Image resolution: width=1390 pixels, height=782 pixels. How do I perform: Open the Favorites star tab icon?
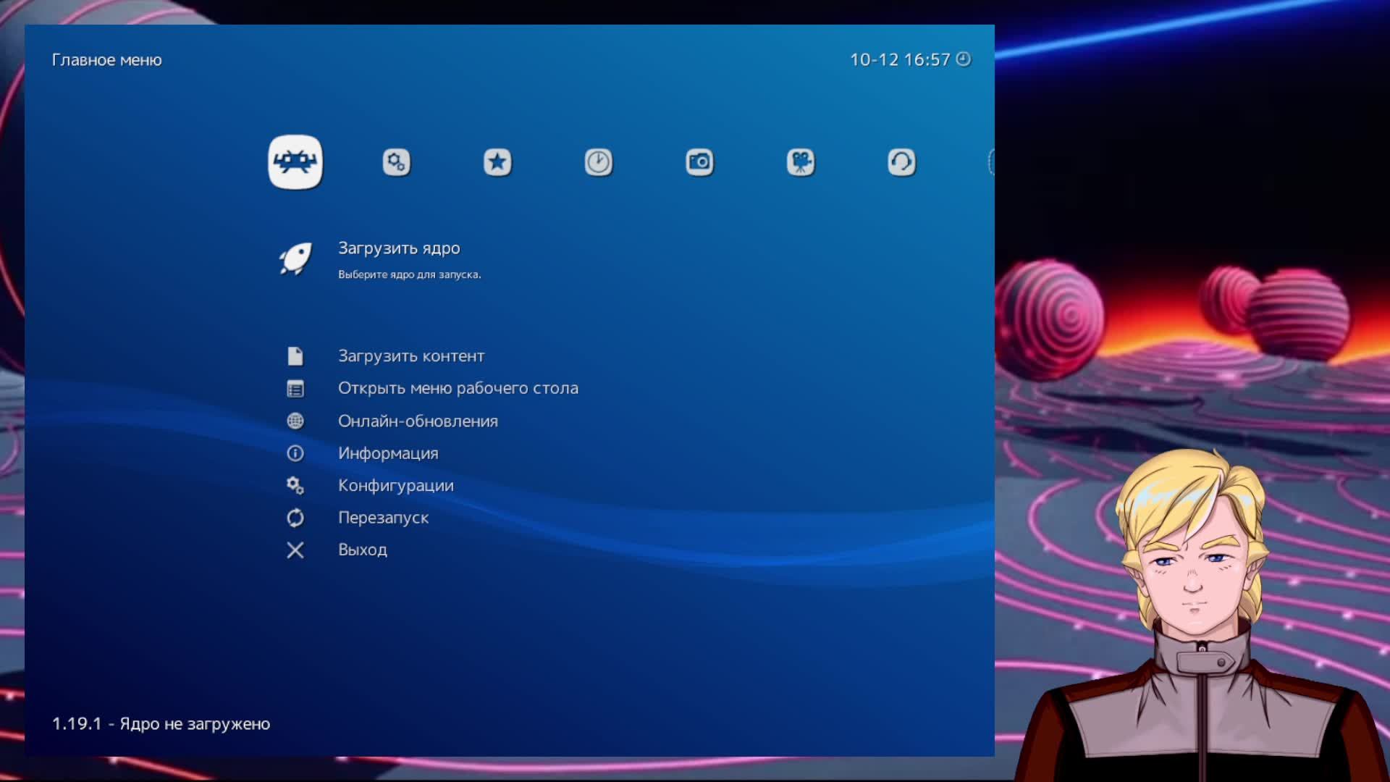pyautogui.click(x=497, y=162)
